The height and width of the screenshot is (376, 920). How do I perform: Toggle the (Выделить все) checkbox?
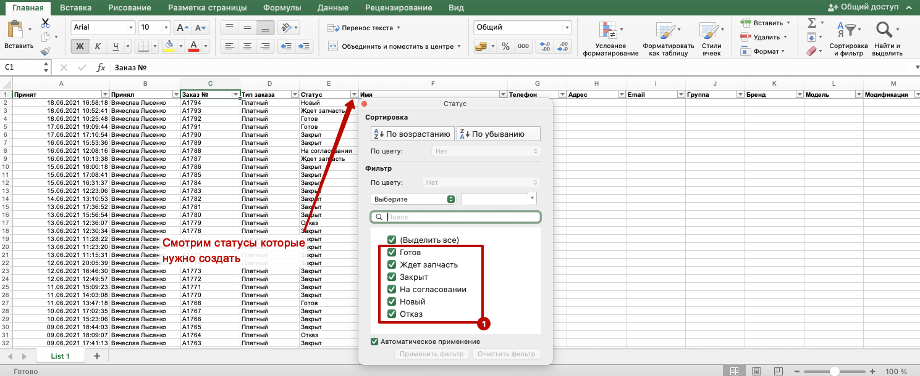[391, 240]
